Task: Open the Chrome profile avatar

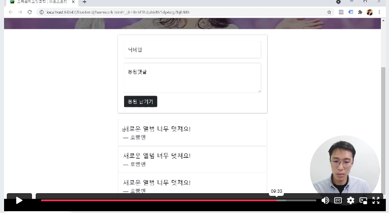Action: 370,12
